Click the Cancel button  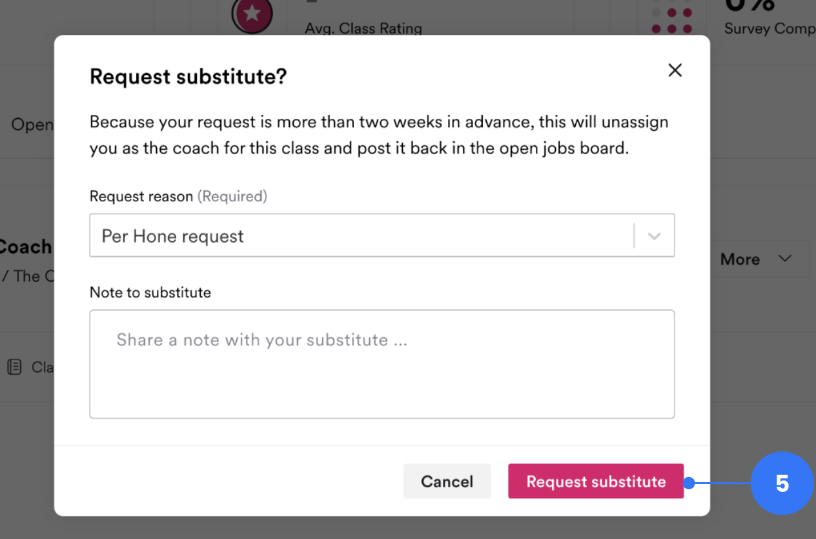coord(447,482)
